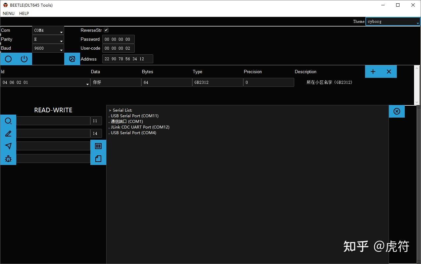Click the Description column header
Viewport: 421px width, 264px height.
(x=305, y=72)
